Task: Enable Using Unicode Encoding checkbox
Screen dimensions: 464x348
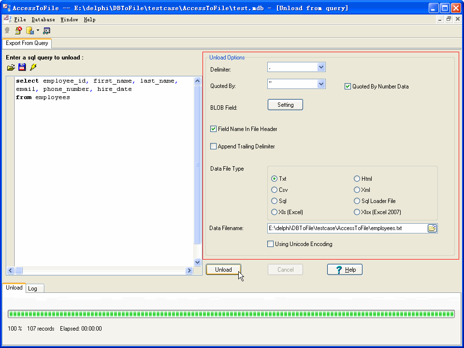Action: [x=270, y=244]
